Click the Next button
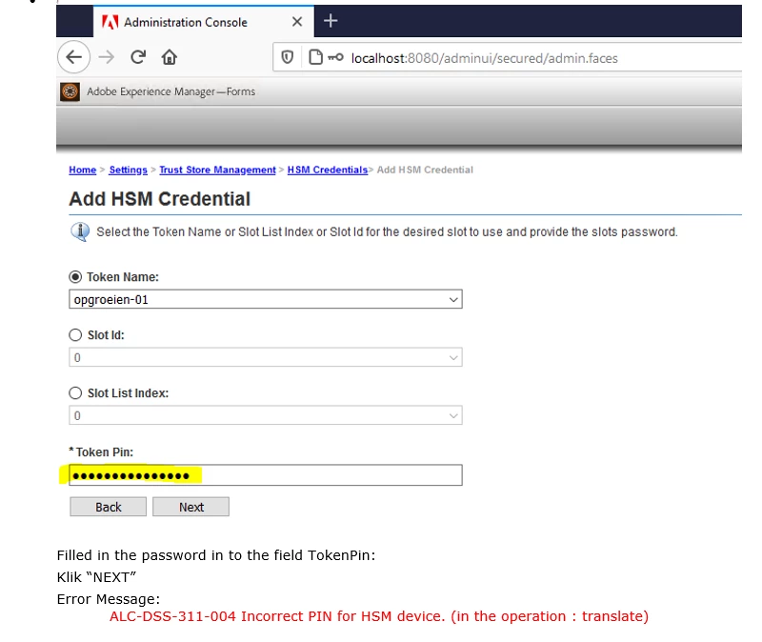The width and height of the screenshot is (762, 642). 191,507
